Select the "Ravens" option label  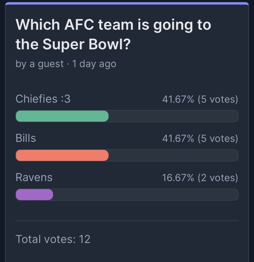coord(34,177)
